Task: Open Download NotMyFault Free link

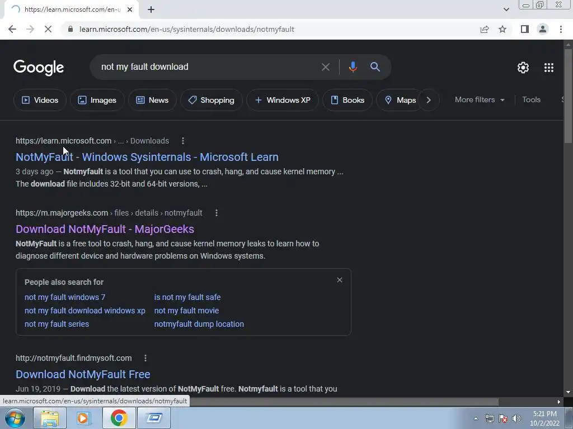Action: (x=83, y=374)
